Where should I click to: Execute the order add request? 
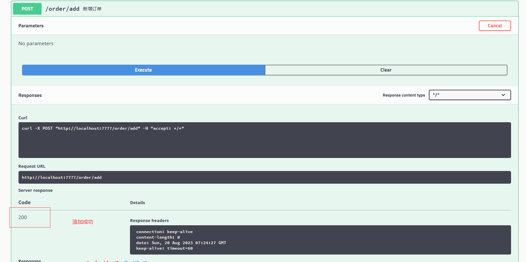(x=143, y=70)
